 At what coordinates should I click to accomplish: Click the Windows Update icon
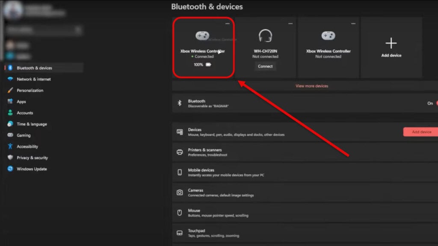tap(10, 169)
